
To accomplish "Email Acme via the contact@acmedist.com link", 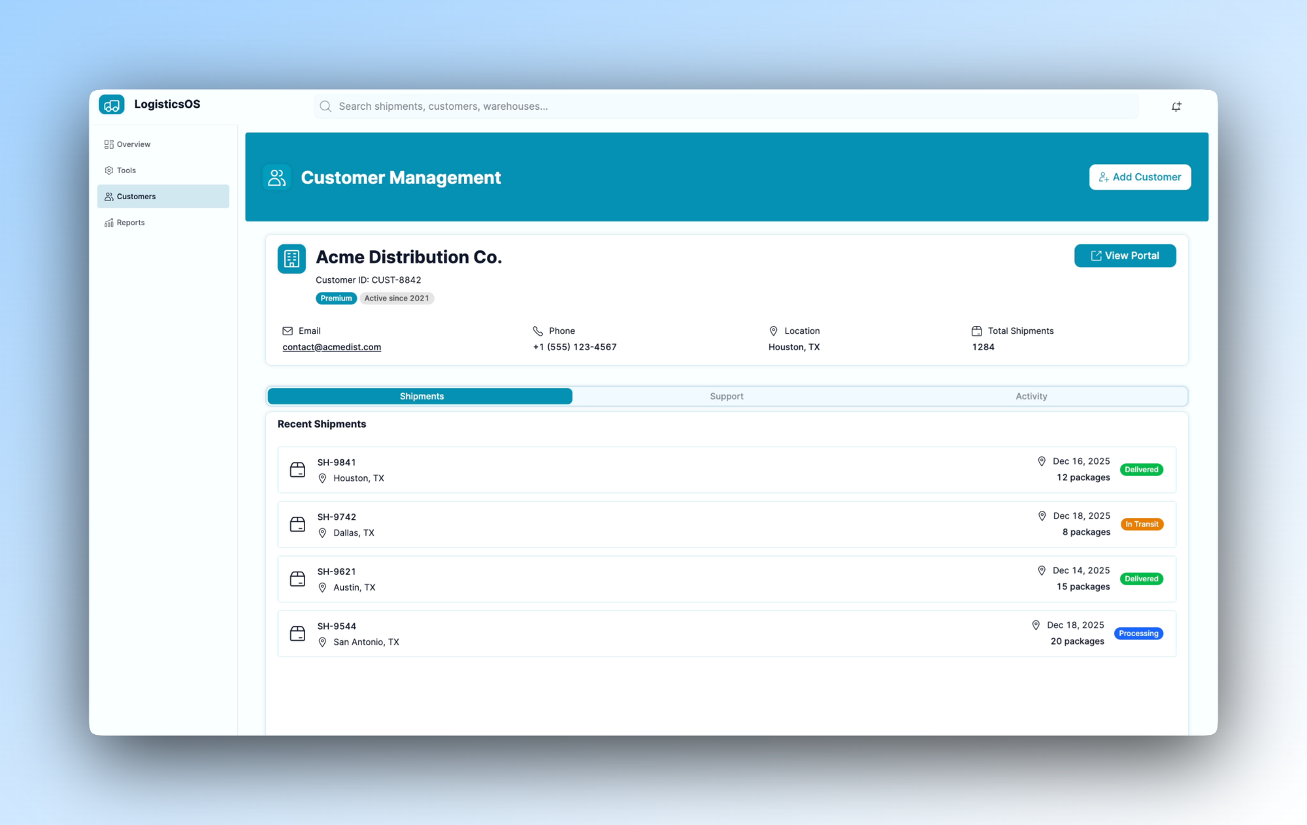I will click(x=331, y=347).
